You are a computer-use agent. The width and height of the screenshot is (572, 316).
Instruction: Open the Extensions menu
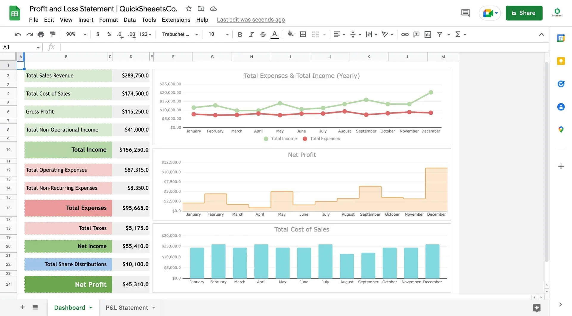176,20
